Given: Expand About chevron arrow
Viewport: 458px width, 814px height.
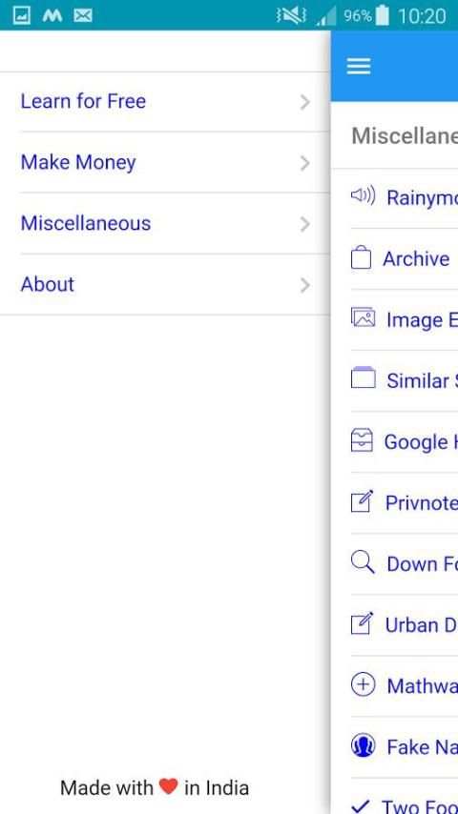Looking at the screenshot, I should 305,285.
